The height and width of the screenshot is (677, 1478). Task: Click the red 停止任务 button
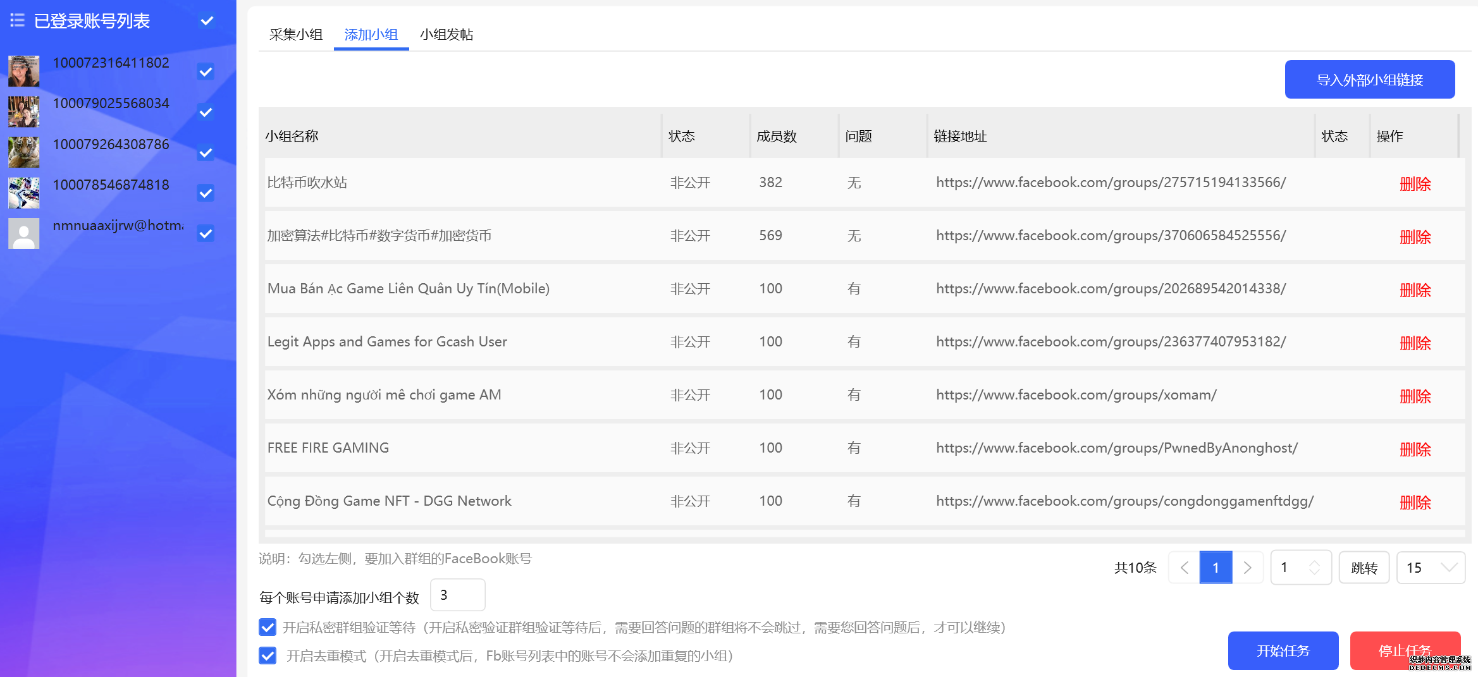pos(1405,650)
